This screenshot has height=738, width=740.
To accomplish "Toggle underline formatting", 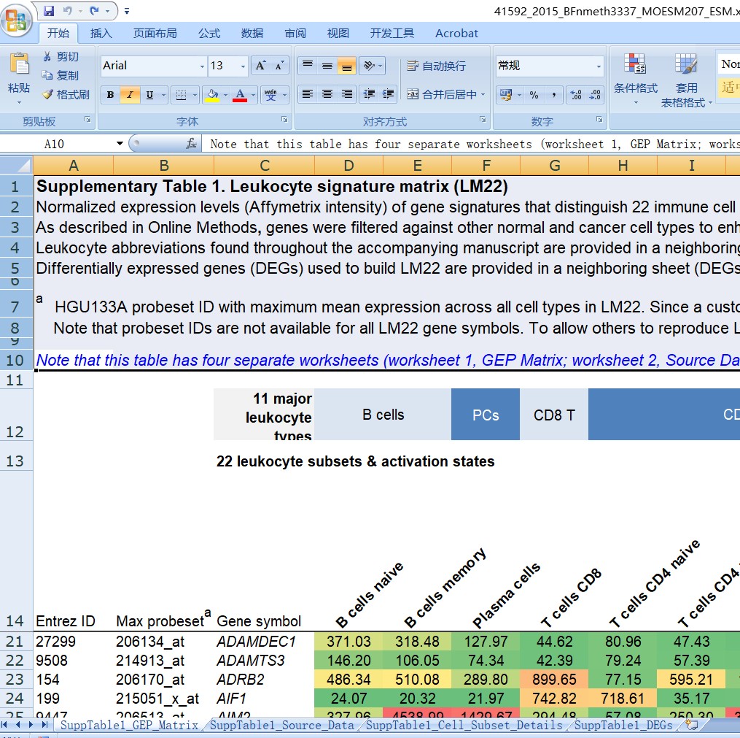I will coord(149,94).
